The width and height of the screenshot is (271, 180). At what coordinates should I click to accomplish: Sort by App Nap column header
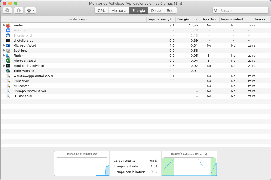[x=209, y=19]
